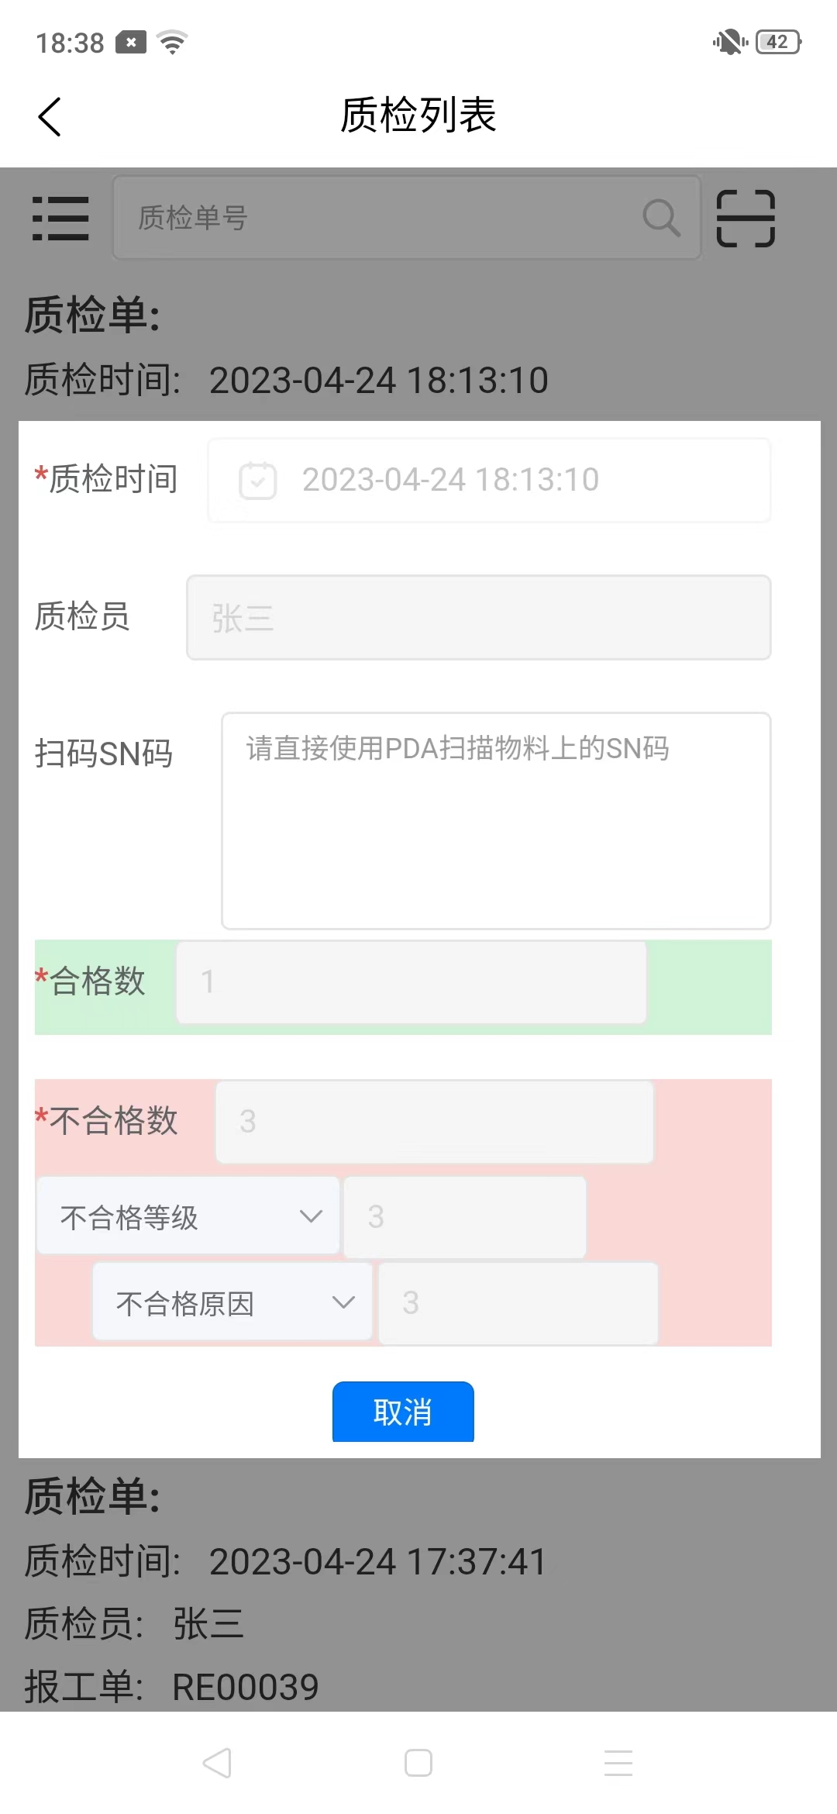This screenshot has width=837, height=1814.
Task: Click the calendar icon in 质检时间 field
Action: coord(258,481)
